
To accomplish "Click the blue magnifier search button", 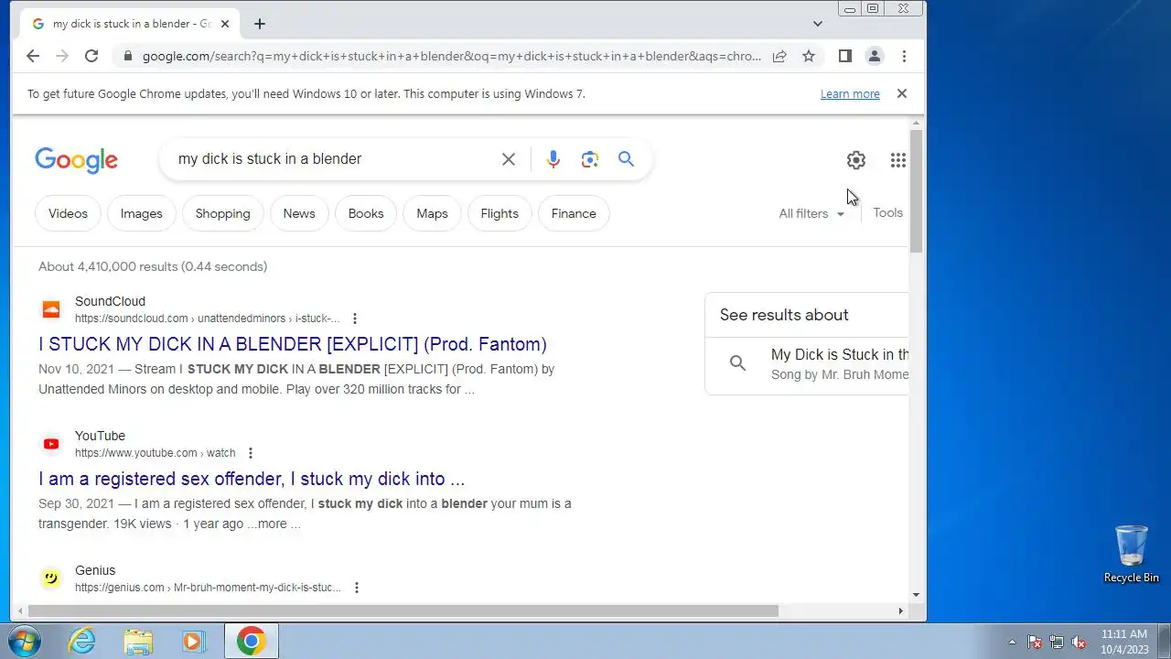I will coord(626,159).
